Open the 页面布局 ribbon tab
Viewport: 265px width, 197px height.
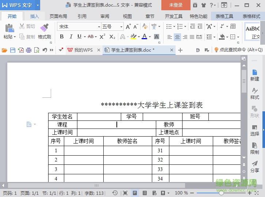pyautogui.click(x=58, y=16)
